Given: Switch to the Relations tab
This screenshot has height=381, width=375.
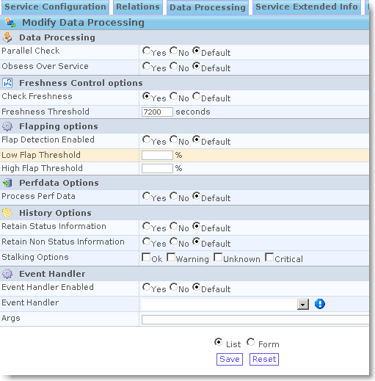Looking at the screenshot, I should click(138, 7).
